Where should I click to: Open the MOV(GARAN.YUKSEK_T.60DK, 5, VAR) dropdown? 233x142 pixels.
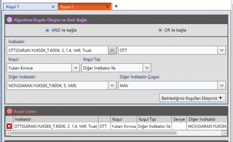(112, 86)
